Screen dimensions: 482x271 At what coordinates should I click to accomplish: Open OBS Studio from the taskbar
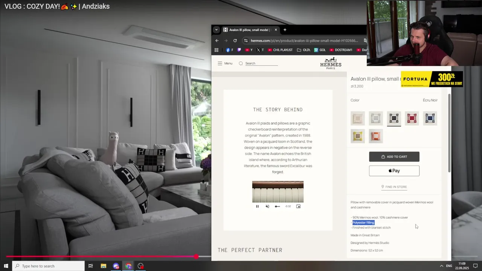click(140, 266)
